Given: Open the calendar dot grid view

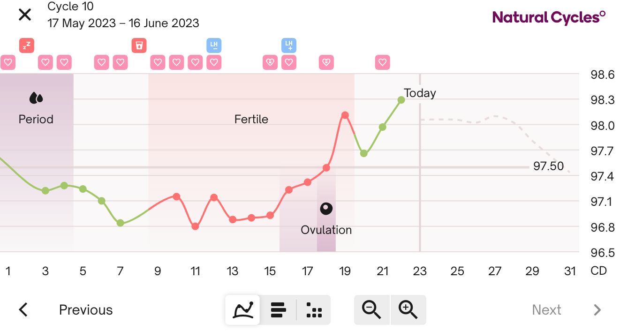Looking at the screenshot, I should 313,309.
